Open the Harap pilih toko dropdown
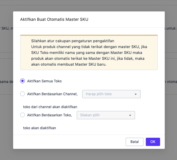This screenshot has height=160, width=177. (111, 94)
